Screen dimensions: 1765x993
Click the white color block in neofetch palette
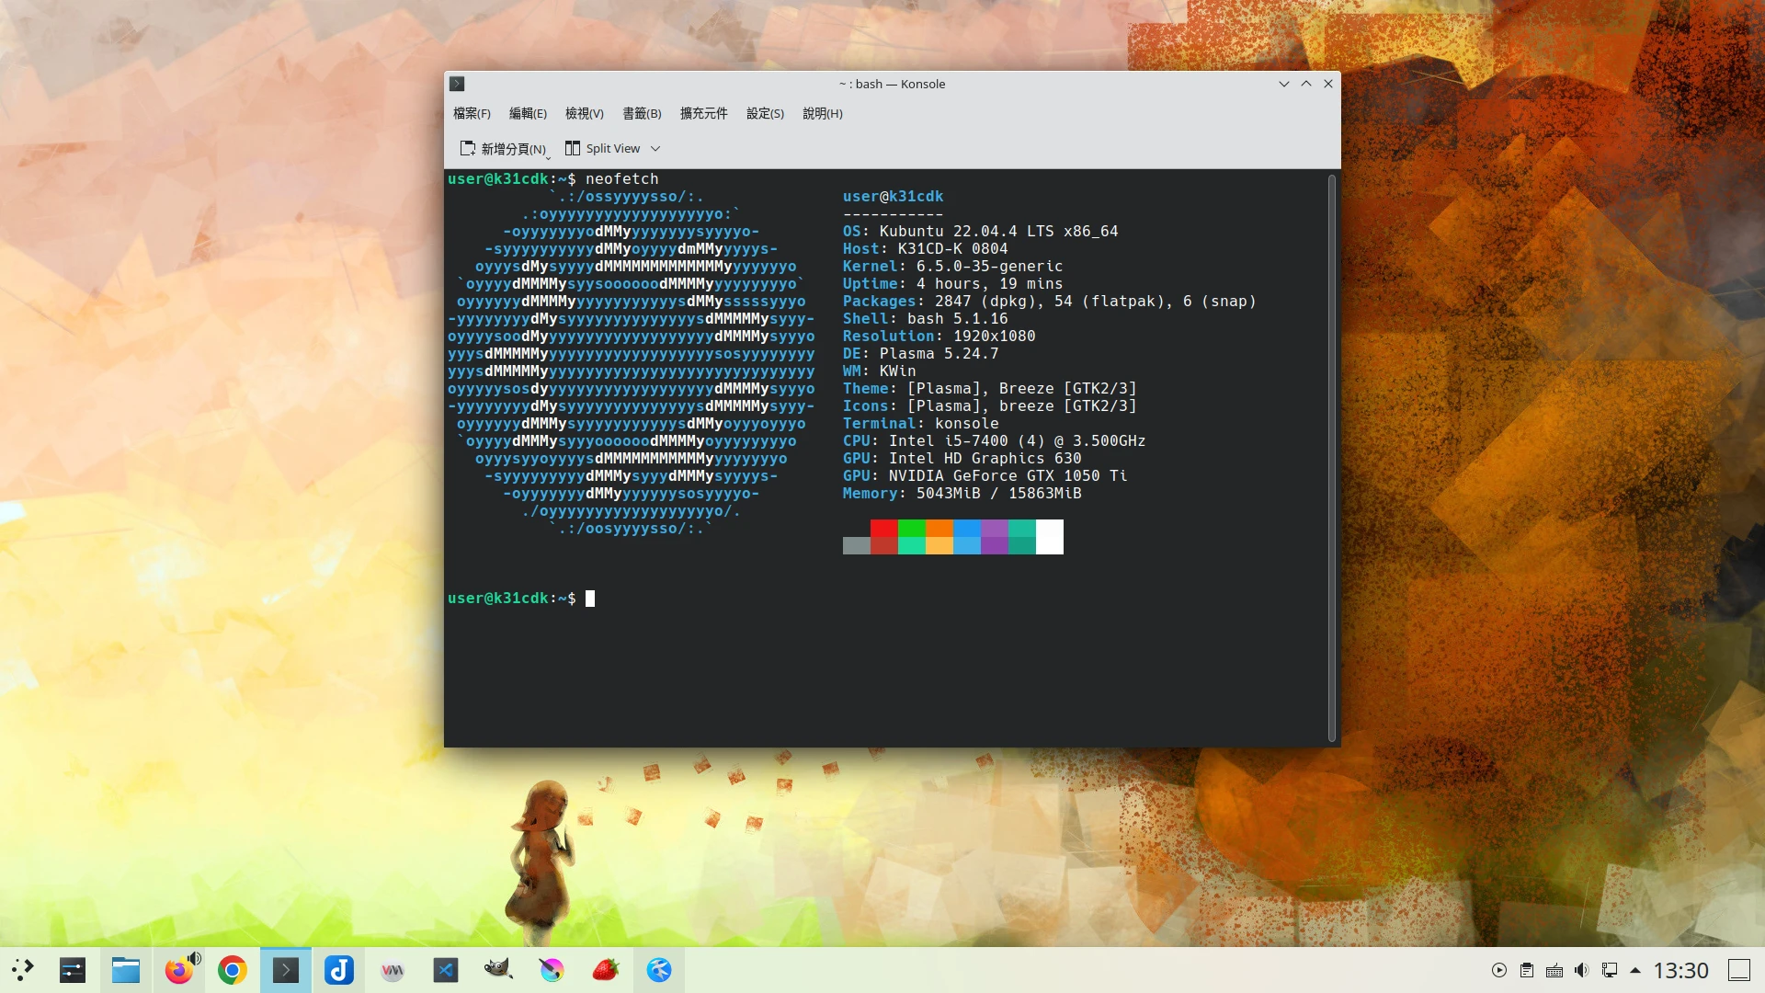click(x=1050, y=536)
